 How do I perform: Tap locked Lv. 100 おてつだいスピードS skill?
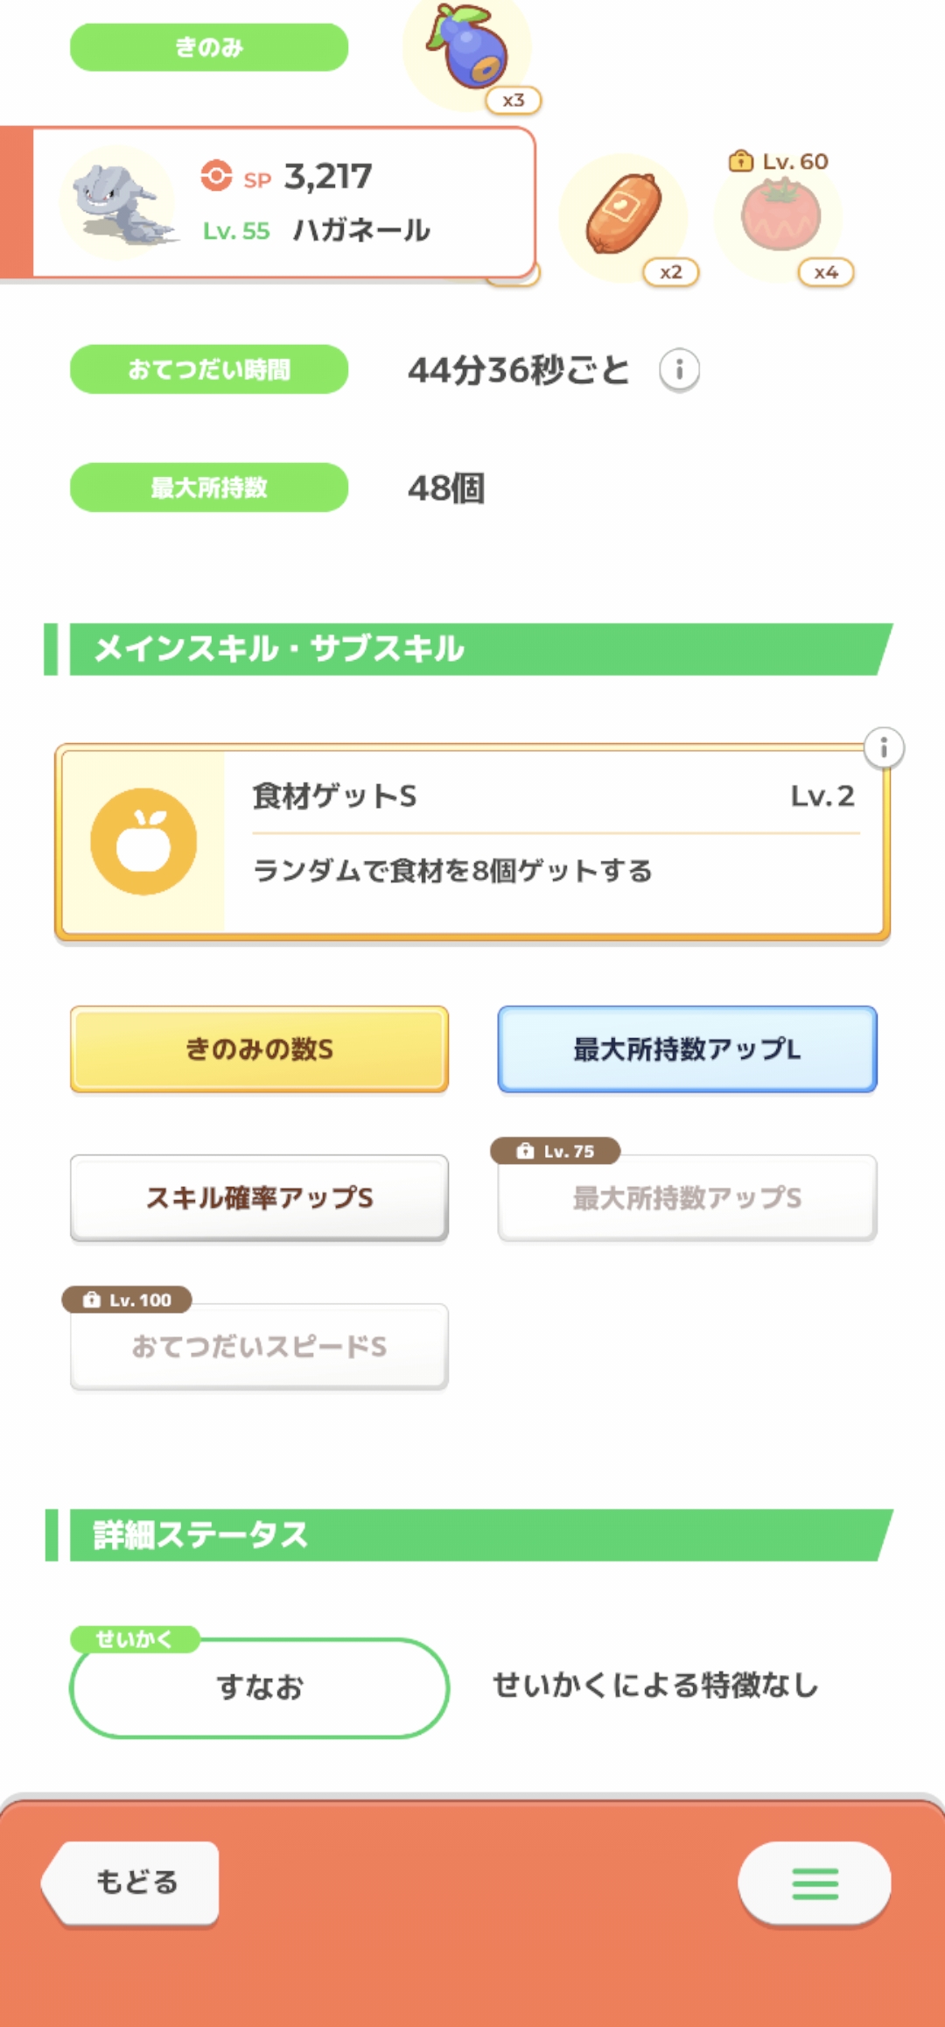point(259,1346)
